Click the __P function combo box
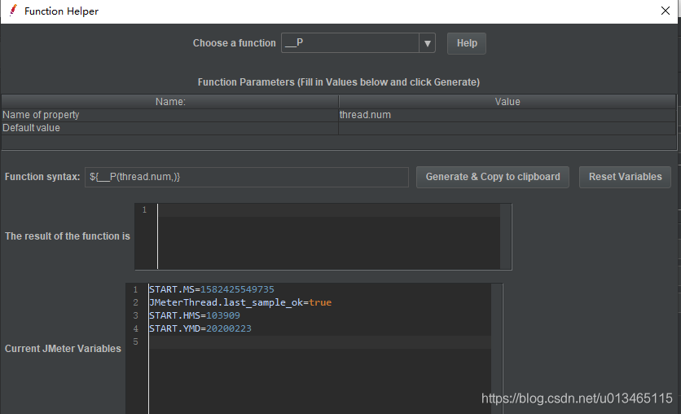Screen dimensions: 681x414 350,43
